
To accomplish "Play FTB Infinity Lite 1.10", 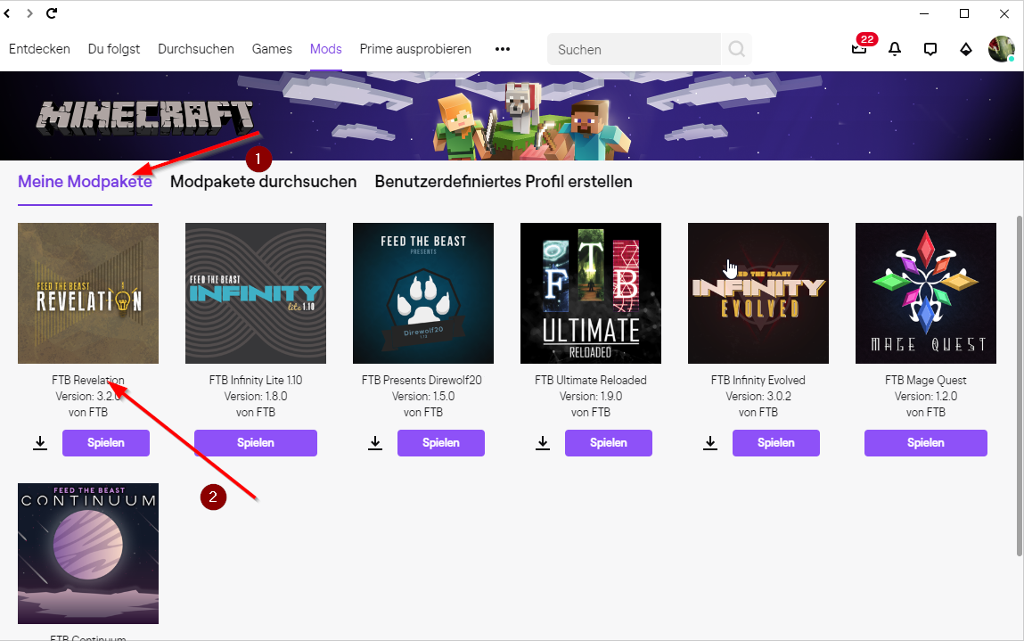I will [x=256, y=443].
